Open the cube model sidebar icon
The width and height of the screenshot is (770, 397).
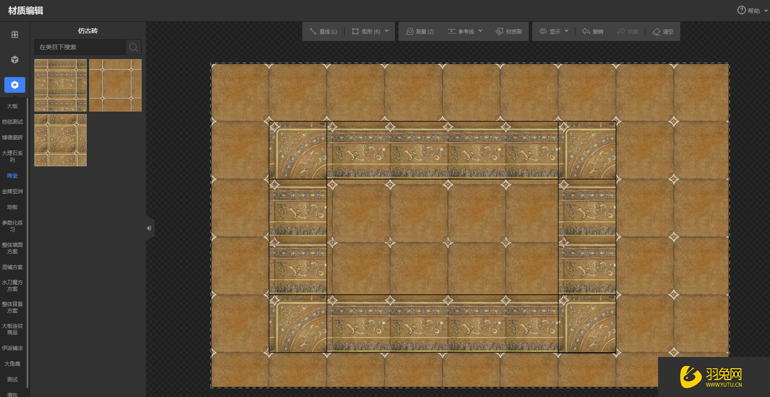15,60
